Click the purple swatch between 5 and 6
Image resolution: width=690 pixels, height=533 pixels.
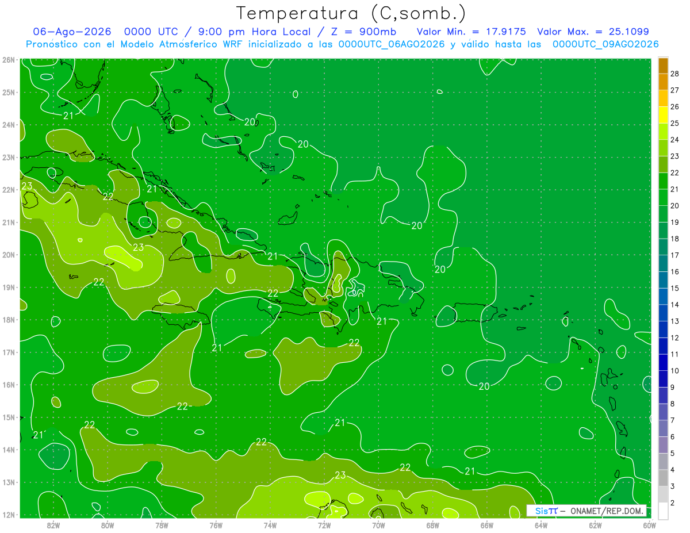click(663, 444)
